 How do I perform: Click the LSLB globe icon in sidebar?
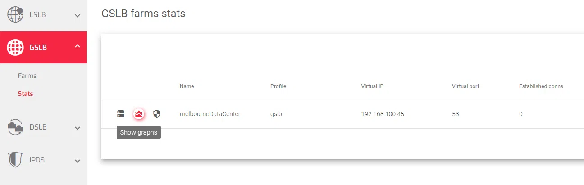point(15,14)
